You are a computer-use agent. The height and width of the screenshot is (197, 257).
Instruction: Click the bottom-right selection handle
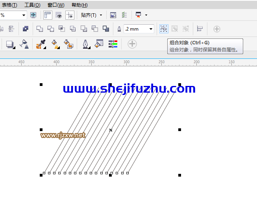point(179,175)
